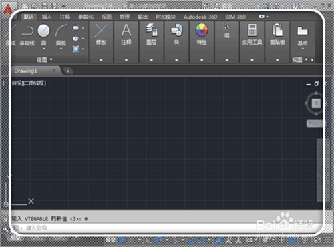Expand the 实用工具 panel arrow
Screen dimensions: 334x247
coord(252,60)
